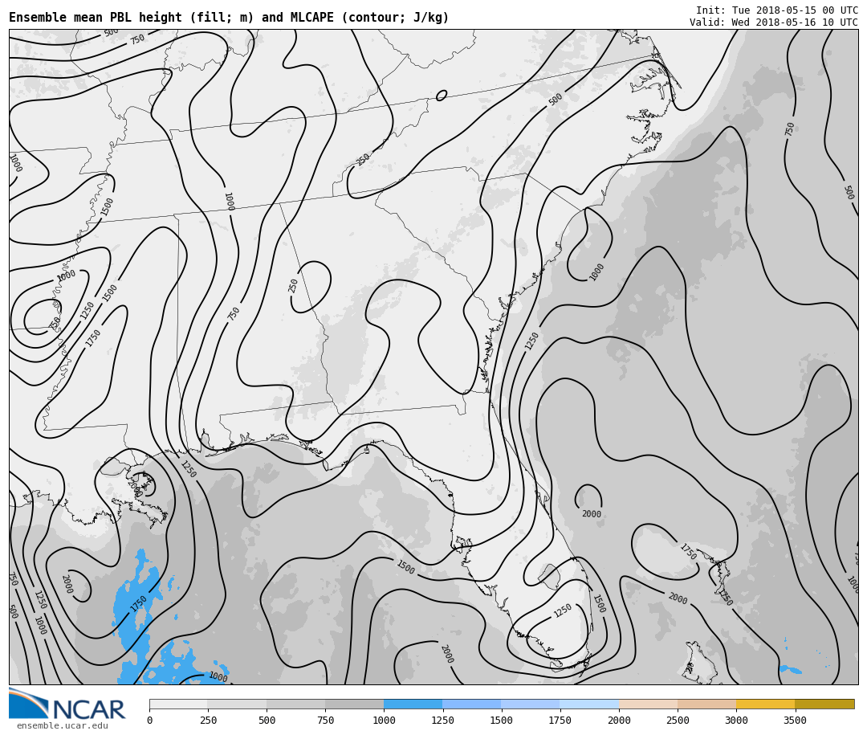Click the NCAR logo
The height and width of the screenshot is (735, 867).
tap(67, 704)
